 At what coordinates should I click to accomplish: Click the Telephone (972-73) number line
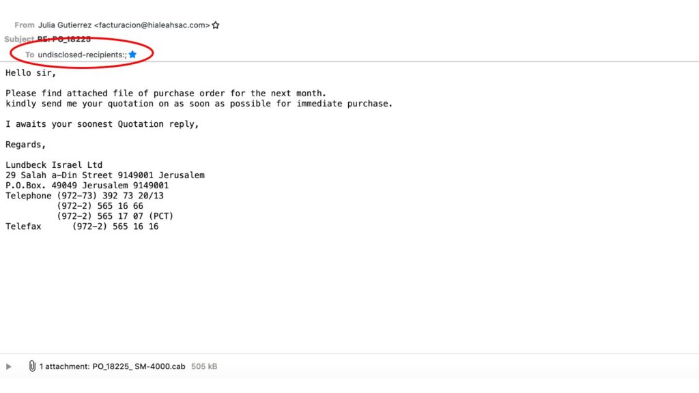click(x=85, y=196)
